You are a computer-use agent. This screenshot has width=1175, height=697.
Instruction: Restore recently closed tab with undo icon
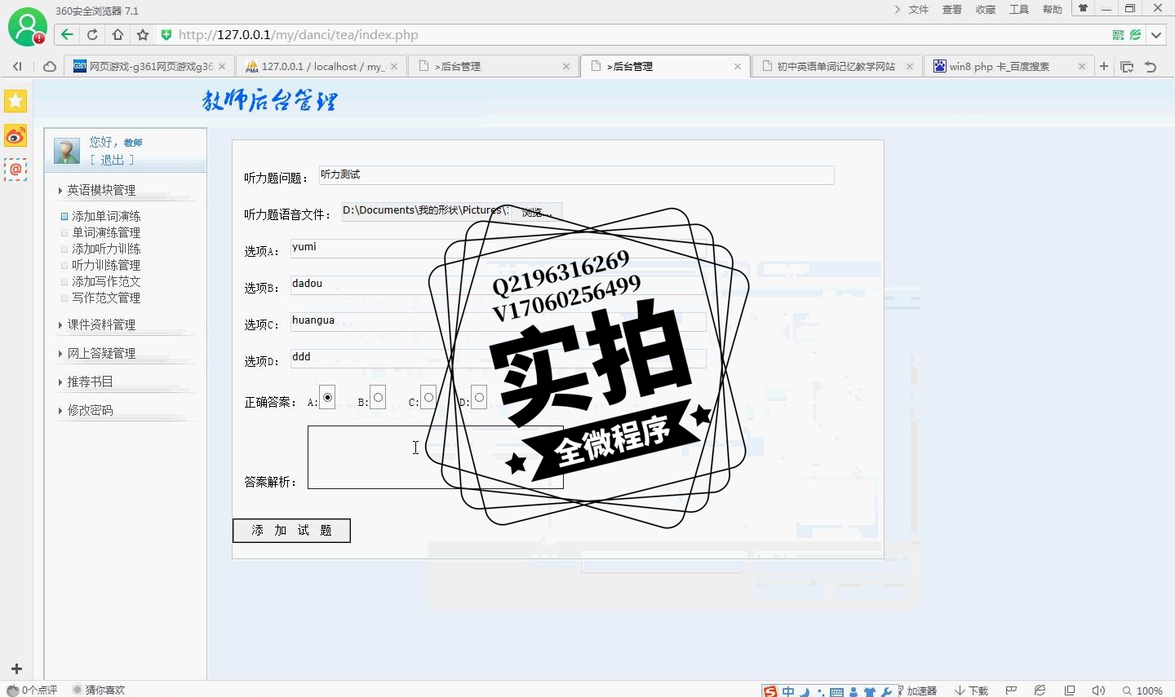1151,67
